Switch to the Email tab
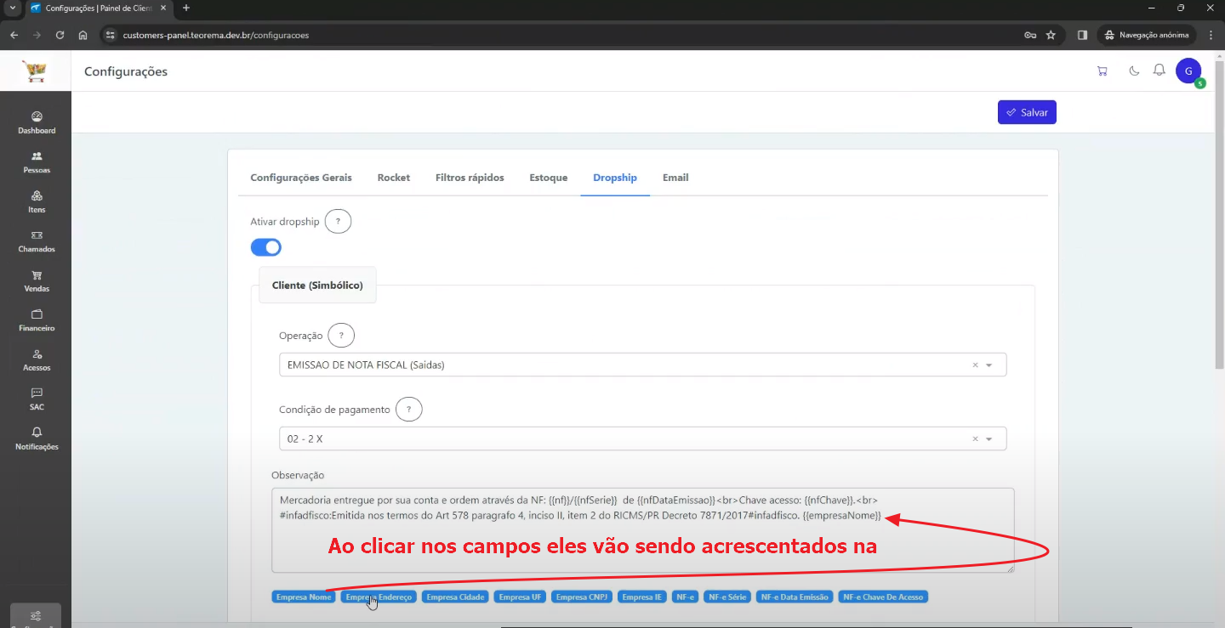Screen dimensions: 1225x628 pos(675,178)
